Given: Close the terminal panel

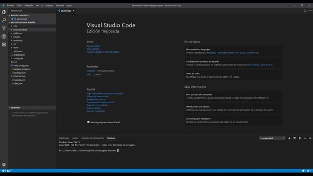Looking at the screenshot, I should [x=310, y=138].
